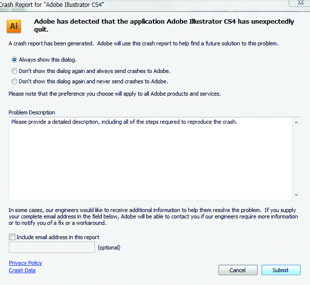Click the Problem Description scrollbar track
Image resolution: width=310 pixels, height=285 pixels.
coord(297,158)
